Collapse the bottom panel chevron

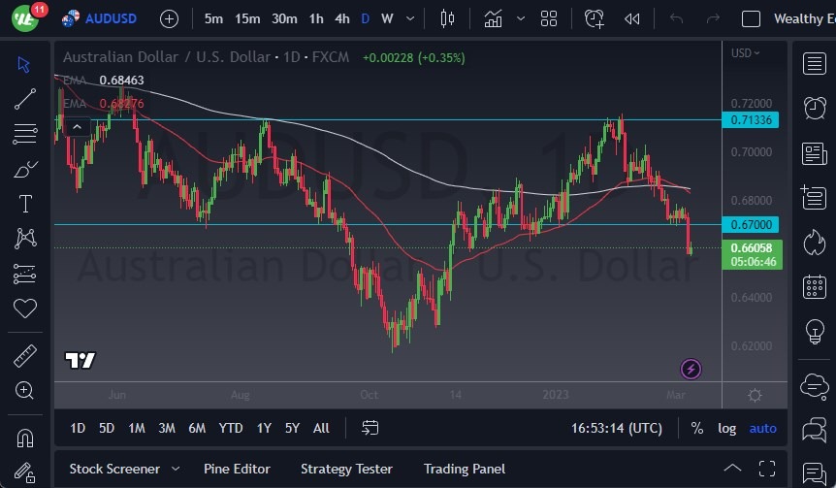pyautogui.click(x=732, y=469)
